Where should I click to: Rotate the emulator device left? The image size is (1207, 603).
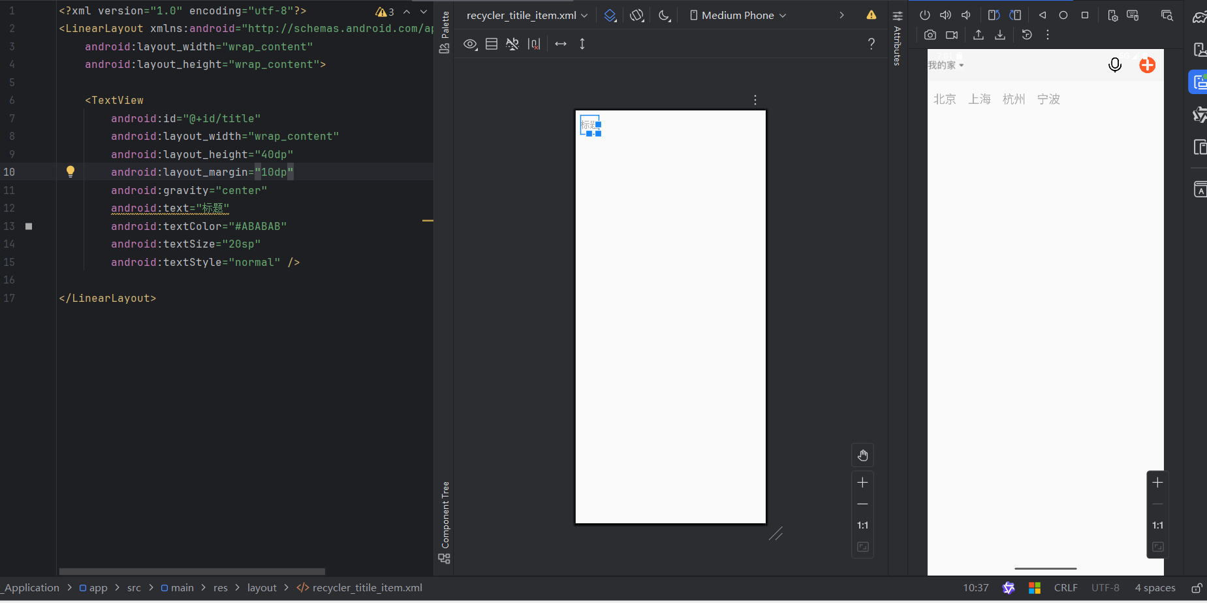click(x=994, y=15)
